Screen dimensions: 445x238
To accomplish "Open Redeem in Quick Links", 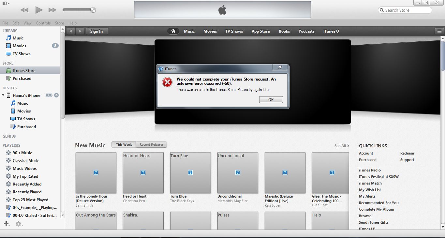I will click(x=407, y=153).
